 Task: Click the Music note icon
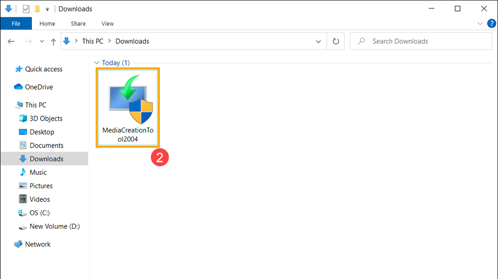(22, 172)
